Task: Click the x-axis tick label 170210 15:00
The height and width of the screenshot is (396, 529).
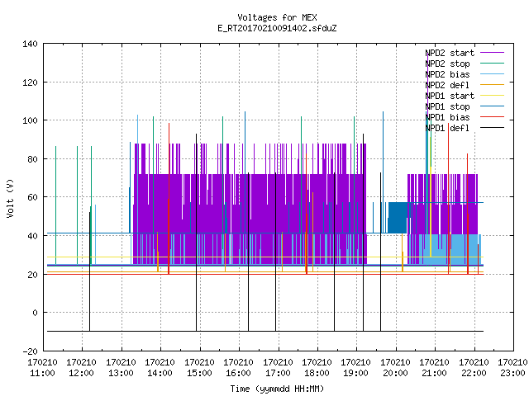Action: point(199,368)
